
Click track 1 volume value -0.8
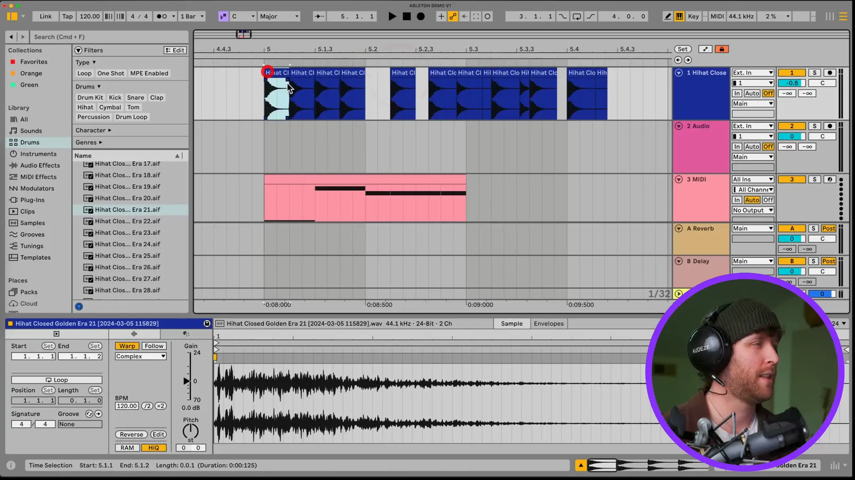pyautogui.click(x=792, y=83)
